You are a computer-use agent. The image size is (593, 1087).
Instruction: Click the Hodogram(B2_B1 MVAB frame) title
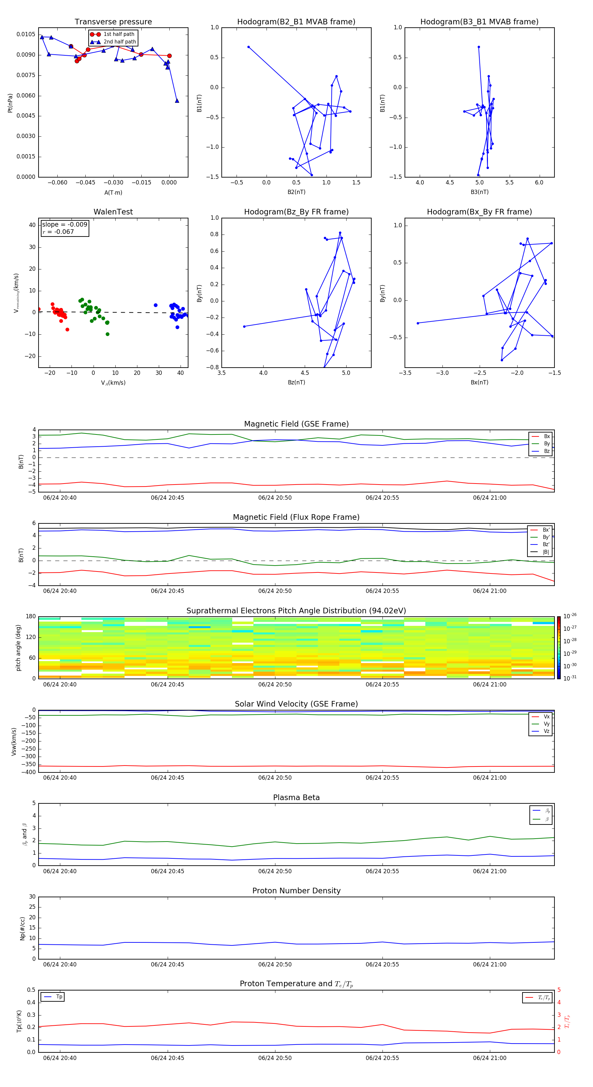pyautogui.click(x=296, y=22)
